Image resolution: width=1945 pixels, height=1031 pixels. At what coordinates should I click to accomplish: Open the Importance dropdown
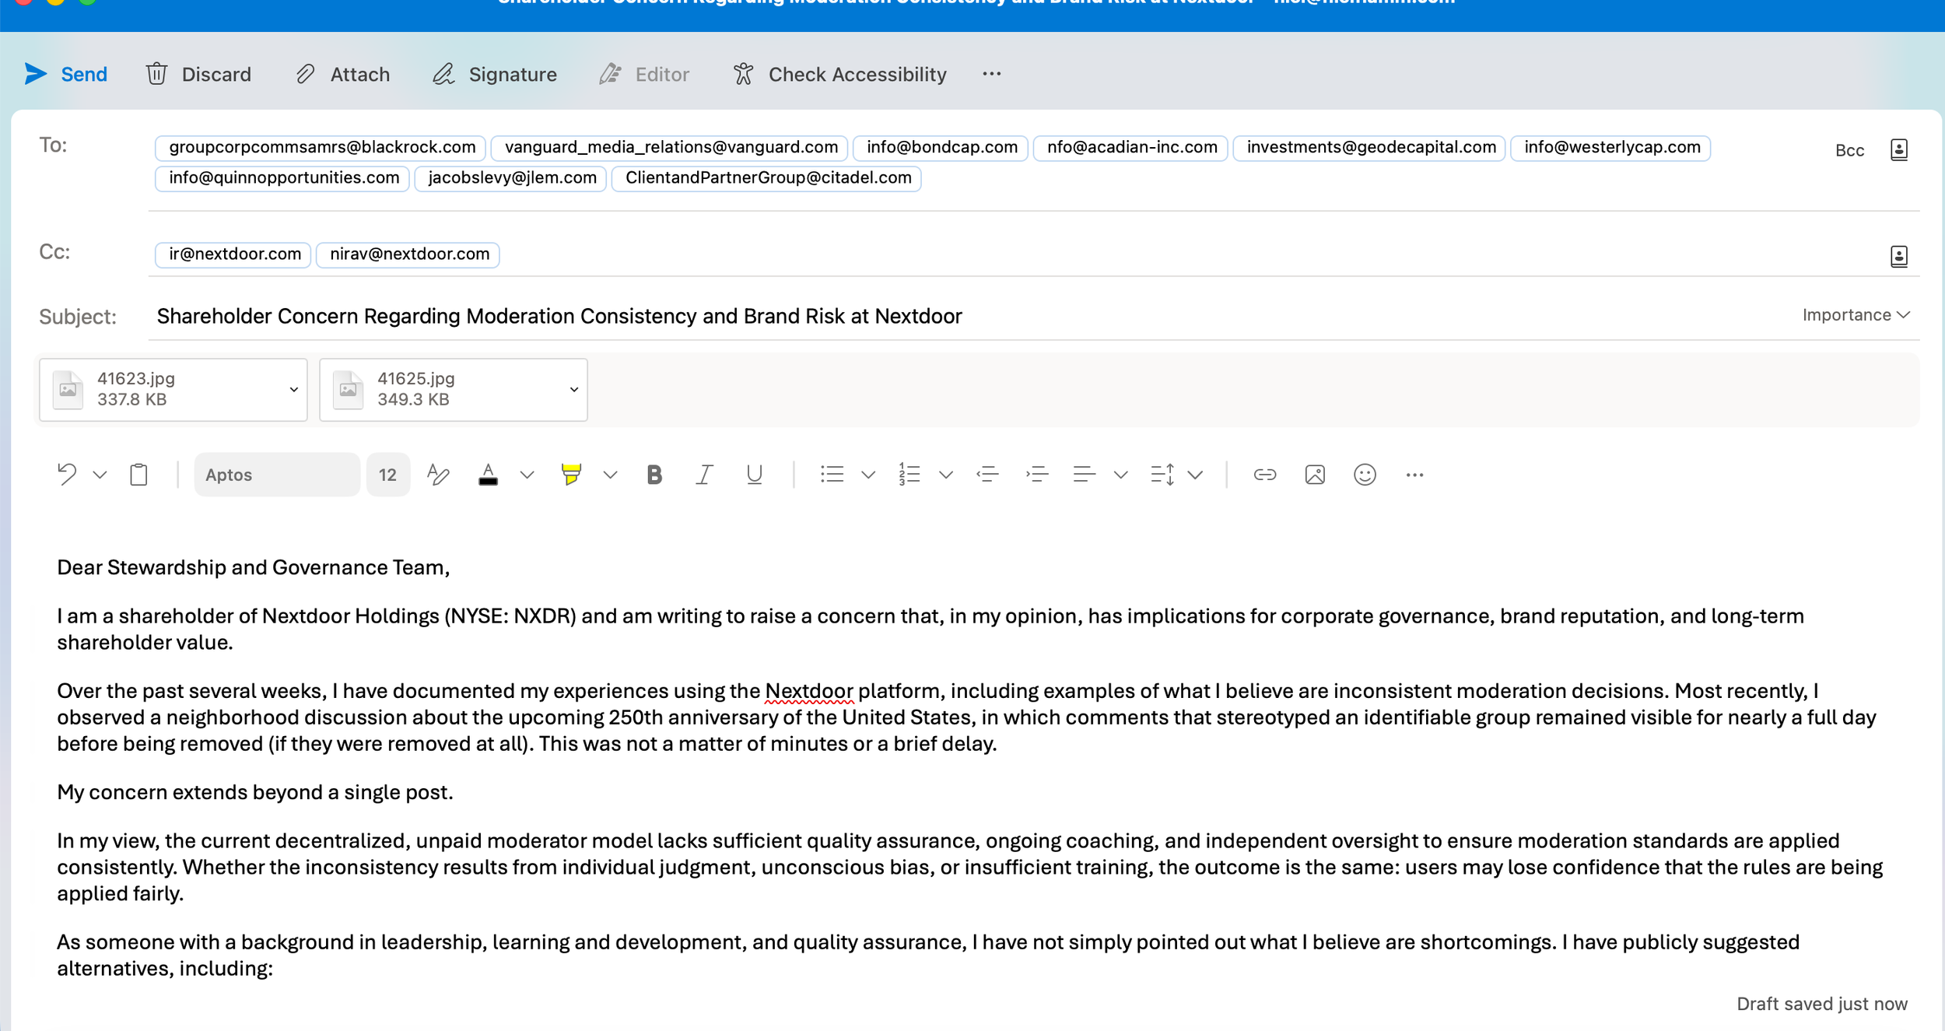[1856, 315]
